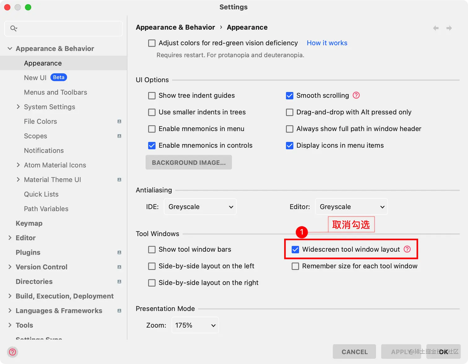Open the Notifications settings page
Image resolution: width=468 pixels, height=364 pixels.
pos(44,150)
